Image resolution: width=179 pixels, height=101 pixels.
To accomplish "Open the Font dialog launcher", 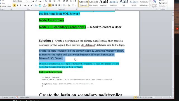I will (47, 9).
